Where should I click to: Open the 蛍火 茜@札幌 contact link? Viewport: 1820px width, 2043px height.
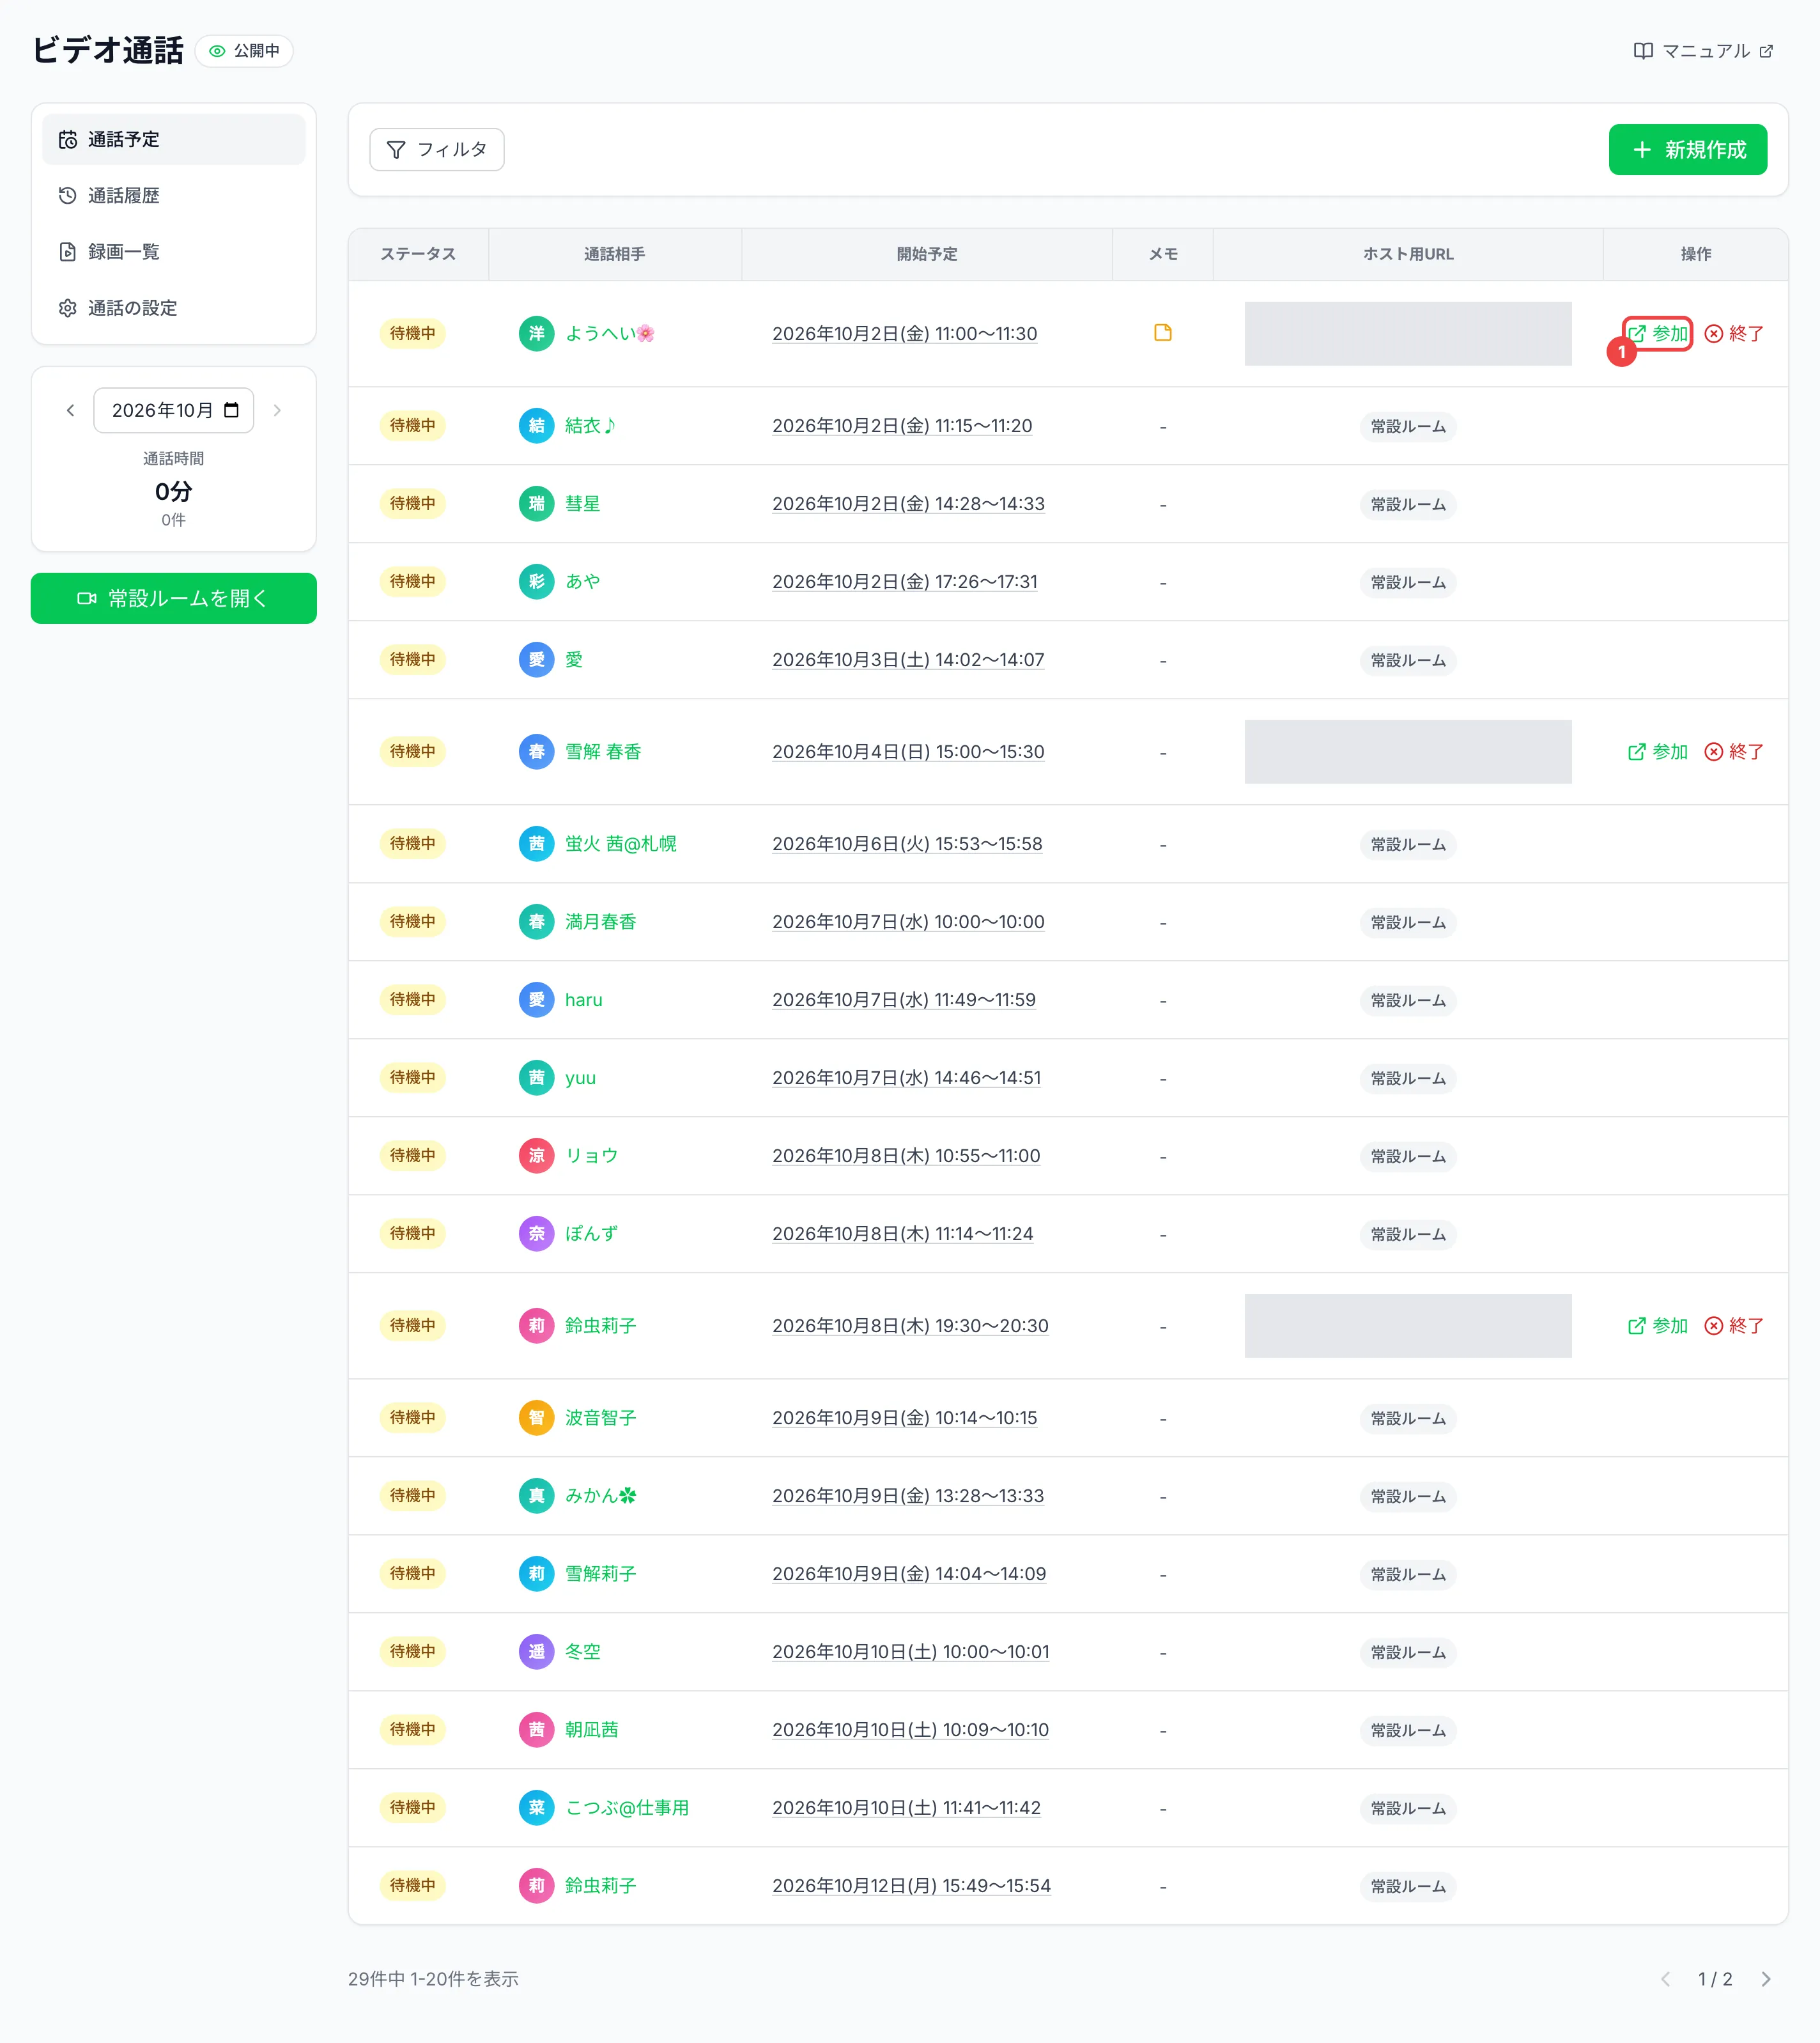(620, 844)
